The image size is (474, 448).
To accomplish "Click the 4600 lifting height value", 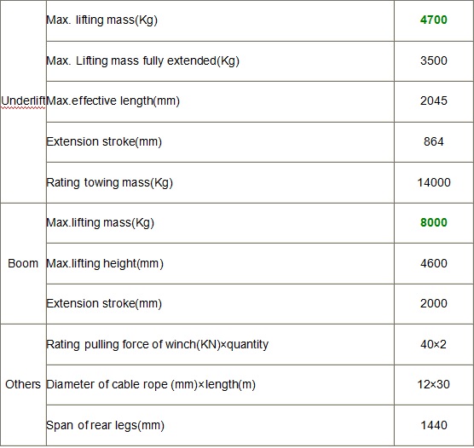I will tap(433, 263).
